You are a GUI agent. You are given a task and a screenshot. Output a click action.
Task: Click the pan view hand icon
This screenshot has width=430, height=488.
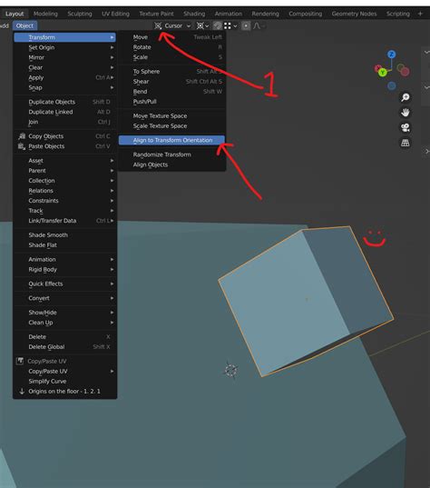pyautogui.click(x=406, y=113)
